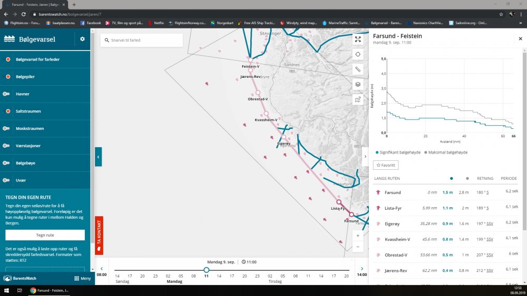This screenshot has width=527, height=296.
Task: Open a new browser tab
Action: (x=74, y=5)
